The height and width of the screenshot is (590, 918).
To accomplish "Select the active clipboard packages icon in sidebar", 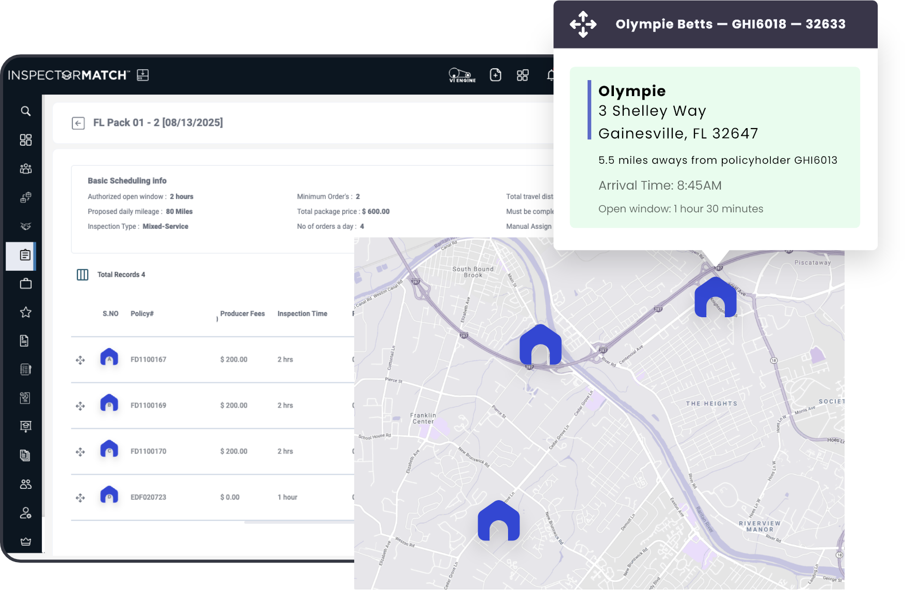I will (x=25, y=255).
